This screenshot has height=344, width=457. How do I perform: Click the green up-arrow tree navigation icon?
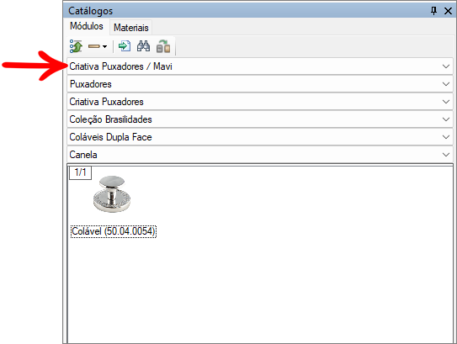click(x=76, y=46)
